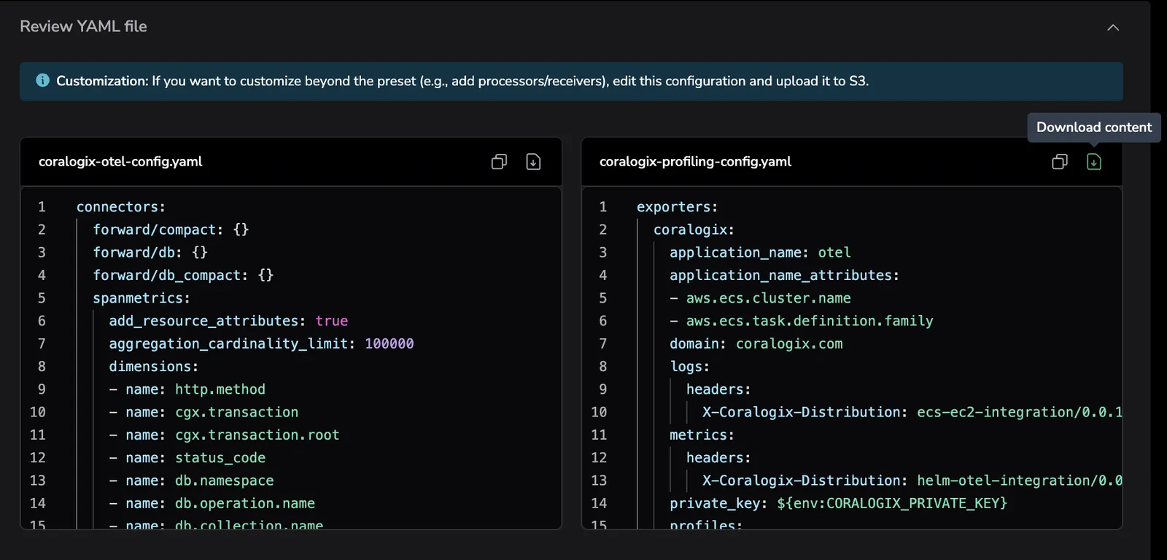Click the 'coralogix:' line in profiling config
This screenshot has height=560, width=1167.
tap(694, 230)
